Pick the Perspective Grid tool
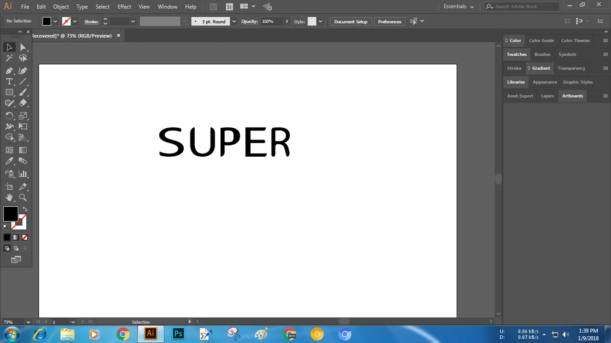 coord(23,137)
